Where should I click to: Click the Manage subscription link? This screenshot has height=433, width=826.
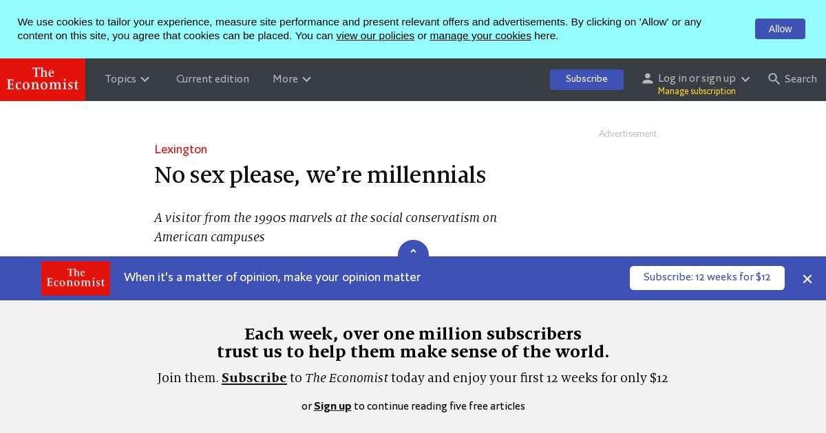click(x=696, y=91)
